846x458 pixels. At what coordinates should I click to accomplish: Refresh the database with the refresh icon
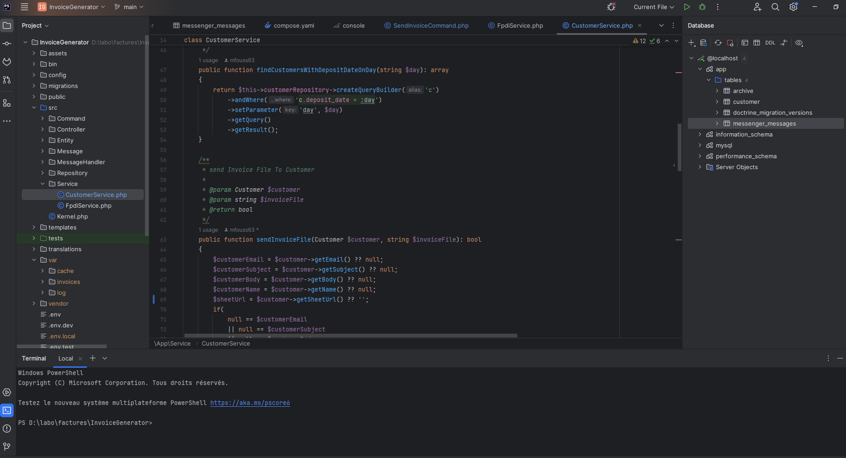718,43
